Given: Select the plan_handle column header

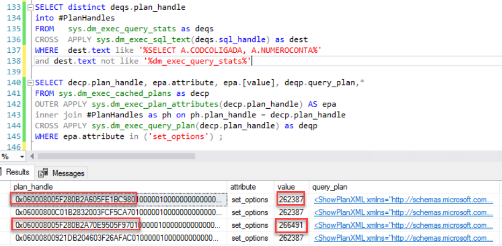Looking at the screenshot, I should click(31, 187).
